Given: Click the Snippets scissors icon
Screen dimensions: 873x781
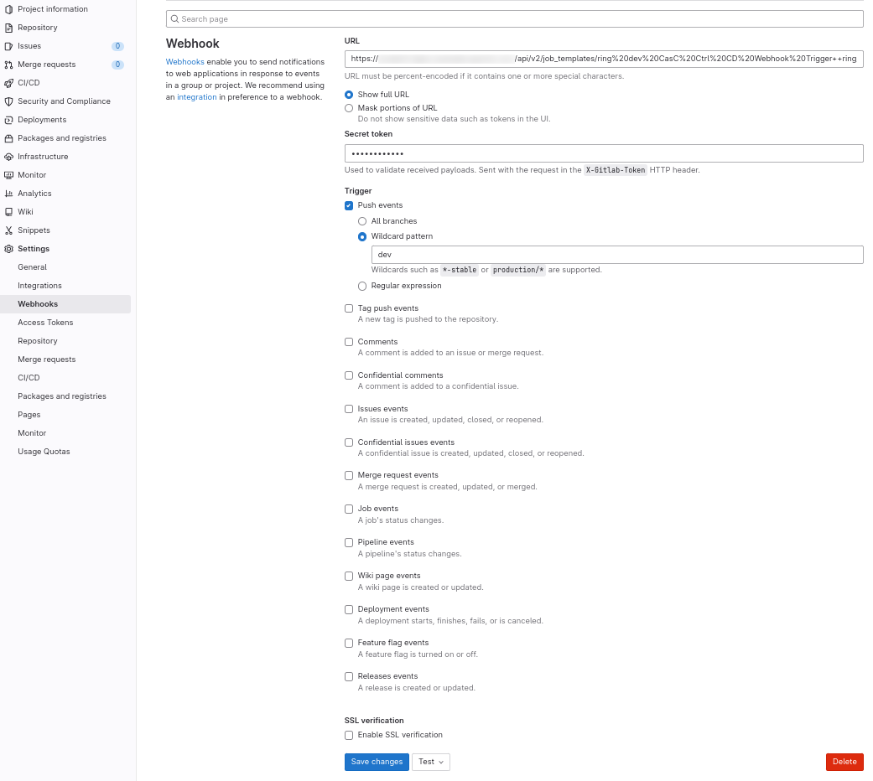Looking at the screenshot, I should pos(8,230).
